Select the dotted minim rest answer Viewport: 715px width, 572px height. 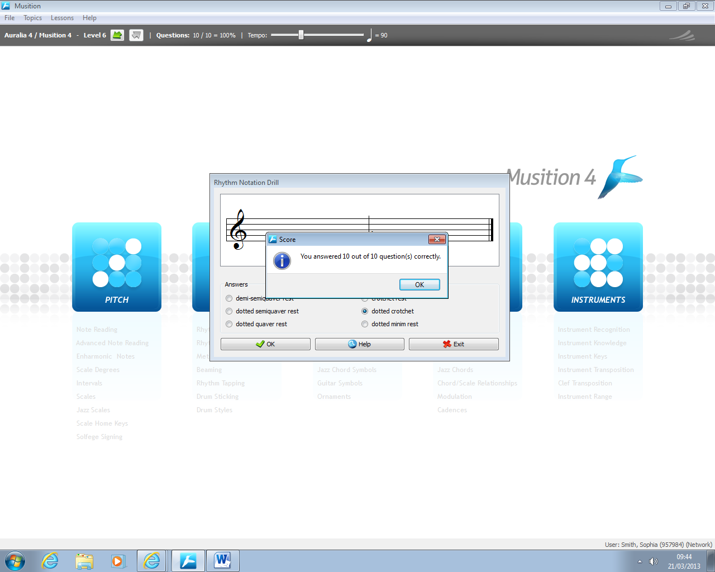click(x=390, y=324)
